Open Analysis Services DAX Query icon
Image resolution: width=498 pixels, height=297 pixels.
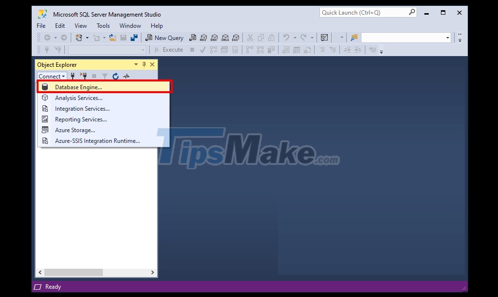coord(236,38)
